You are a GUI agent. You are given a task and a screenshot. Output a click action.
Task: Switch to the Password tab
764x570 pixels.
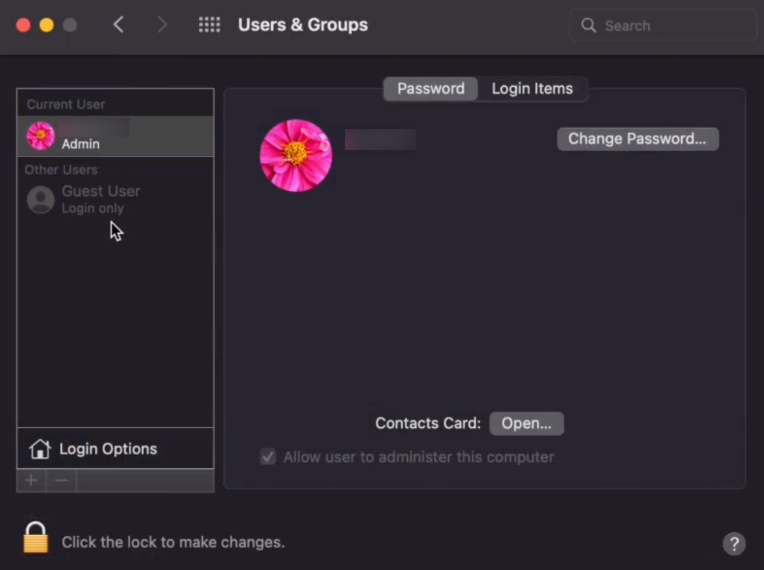[x=431, y=89]
